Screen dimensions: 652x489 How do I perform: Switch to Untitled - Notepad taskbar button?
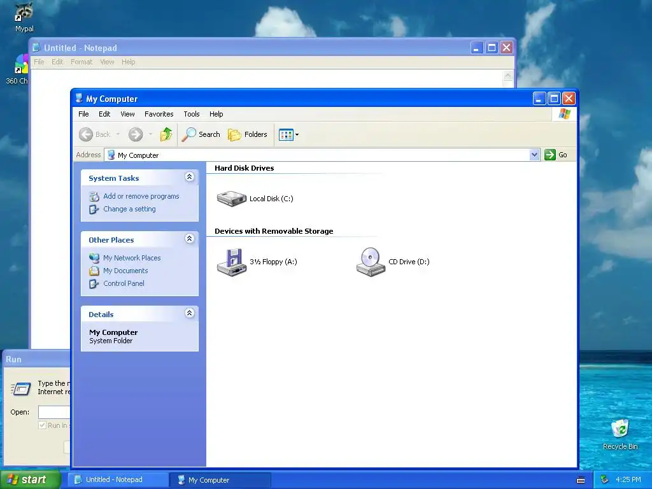pos(118,480)
